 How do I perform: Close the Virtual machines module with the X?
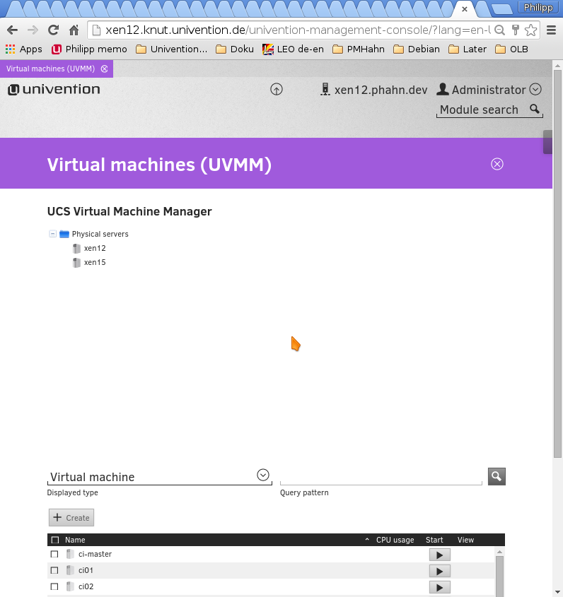click(x=497, y=164)
